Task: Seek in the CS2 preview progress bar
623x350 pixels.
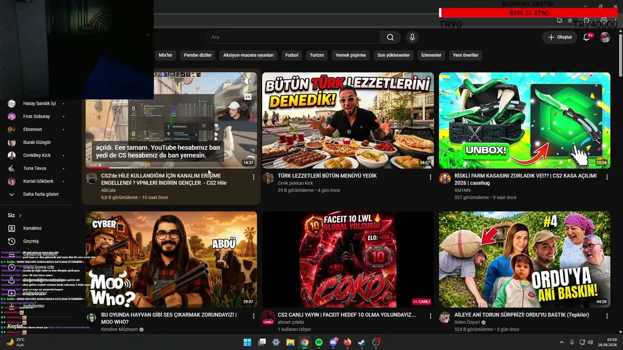Action: coord(171,168)
